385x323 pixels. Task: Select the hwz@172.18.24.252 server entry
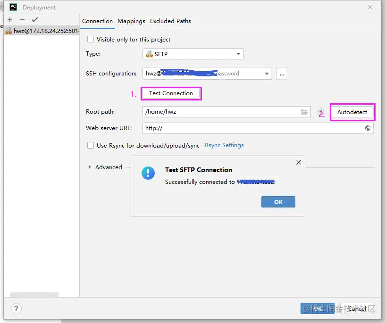click(42, 31)
